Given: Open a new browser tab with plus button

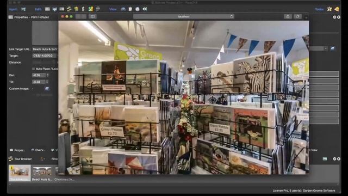Looking at the screenshot, I should coord(306,17).
